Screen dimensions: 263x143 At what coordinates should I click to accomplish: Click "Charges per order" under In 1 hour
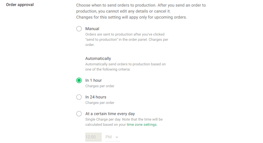[x=100, y=86]
